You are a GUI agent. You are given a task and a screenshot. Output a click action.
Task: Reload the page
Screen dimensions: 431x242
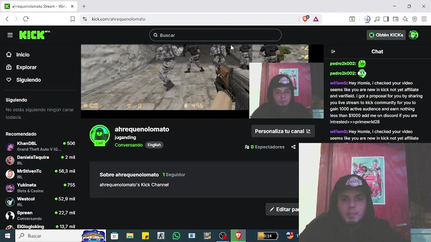(26, 19)
